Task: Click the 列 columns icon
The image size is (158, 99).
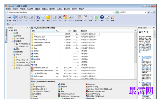Action: [96, 18]
